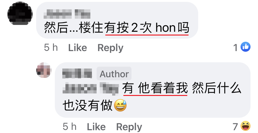
Task: Open the blurred commenter name on top comment
Action: coord(67,14)
